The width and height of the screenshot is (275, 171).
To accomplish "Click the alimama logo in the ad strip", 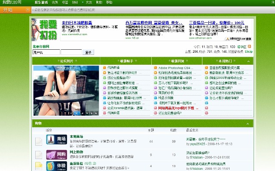I will pos(238,39).
